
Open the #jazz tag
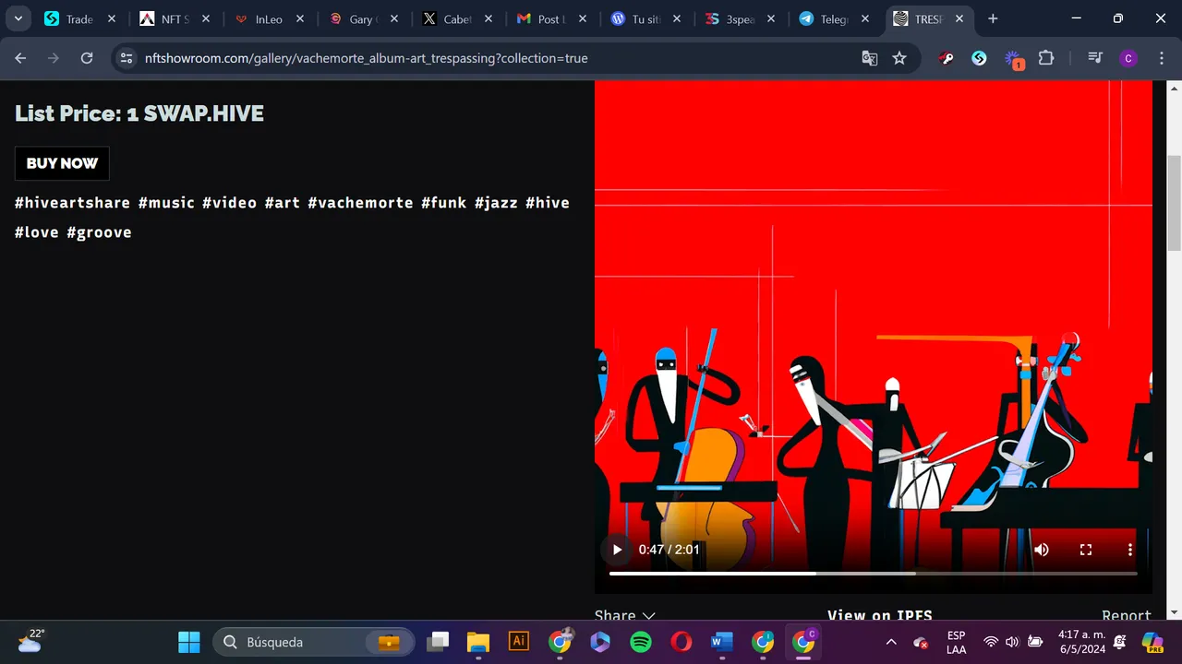(x=496, y=203)
